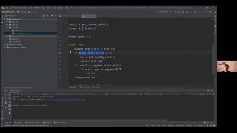Screen dimensions: 237x133
Task: Minimize the Run panel with minus icon
Action: pos(212,91)
